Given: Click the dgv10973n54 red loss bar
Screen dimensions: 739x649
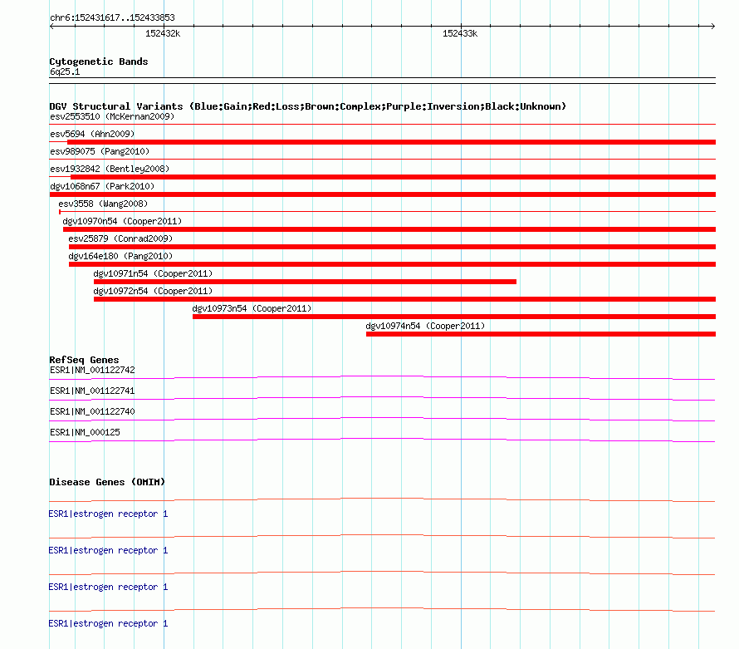Looking at the screenshot, I should (454, 317).
